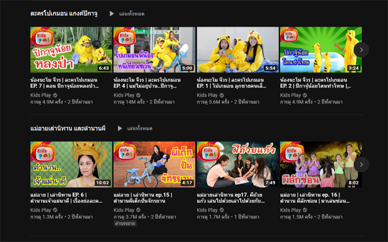Click Kids Play channel under EP. 4 video
This screenshot has height=242, width=388.
pyautogui.click(x=124, y=95)
